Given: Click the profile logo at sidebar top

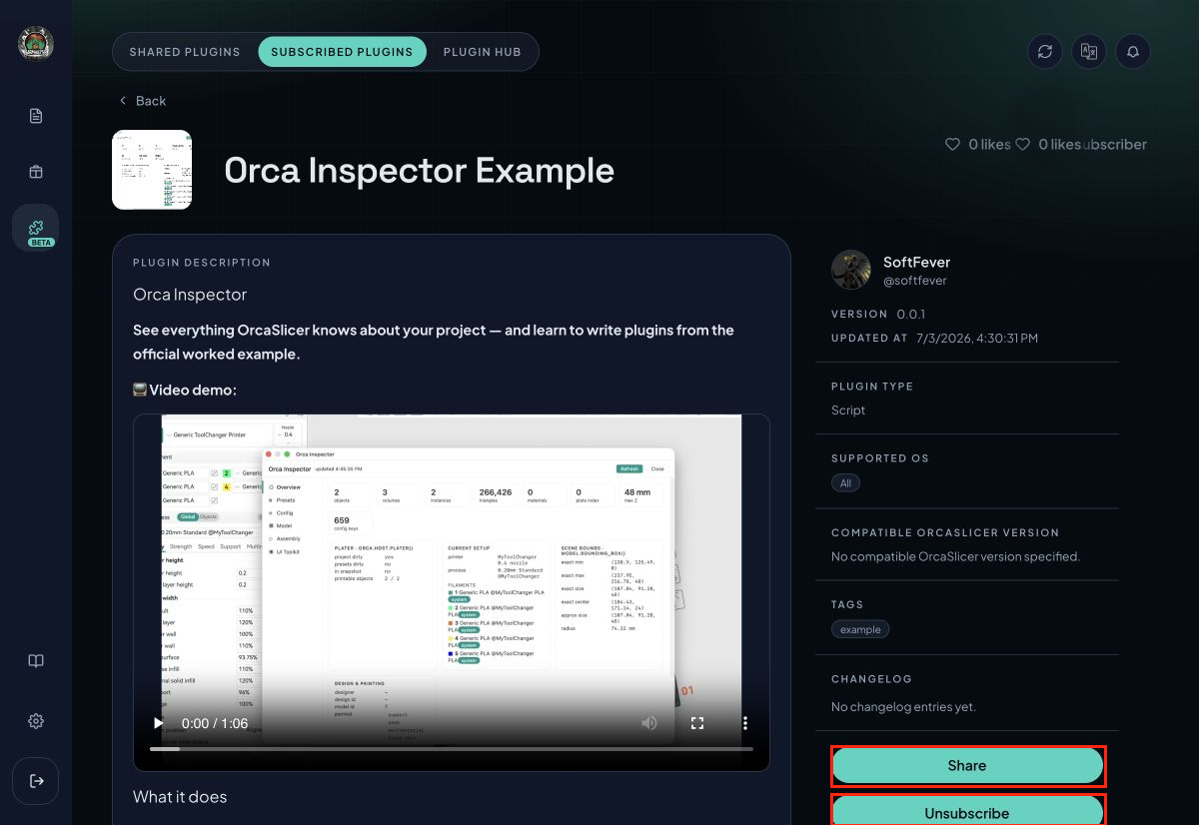Looking at the screenshot, I should 36,43.
